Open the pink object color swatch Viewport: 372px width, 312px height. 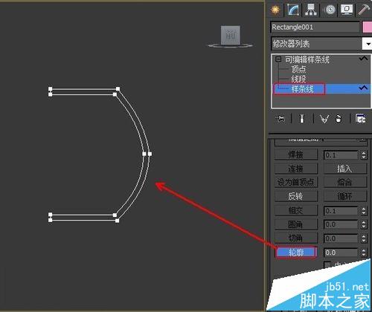[368, 27]
